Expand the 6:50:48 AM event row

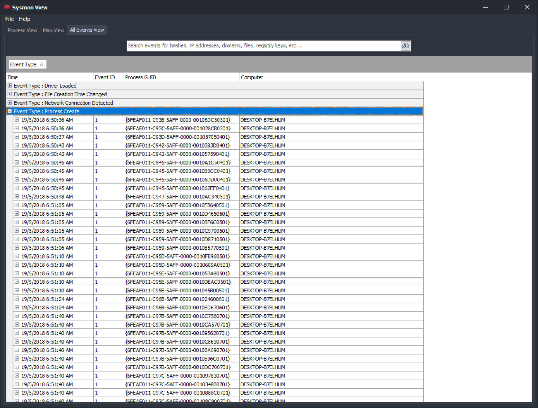tap(17, 197)
